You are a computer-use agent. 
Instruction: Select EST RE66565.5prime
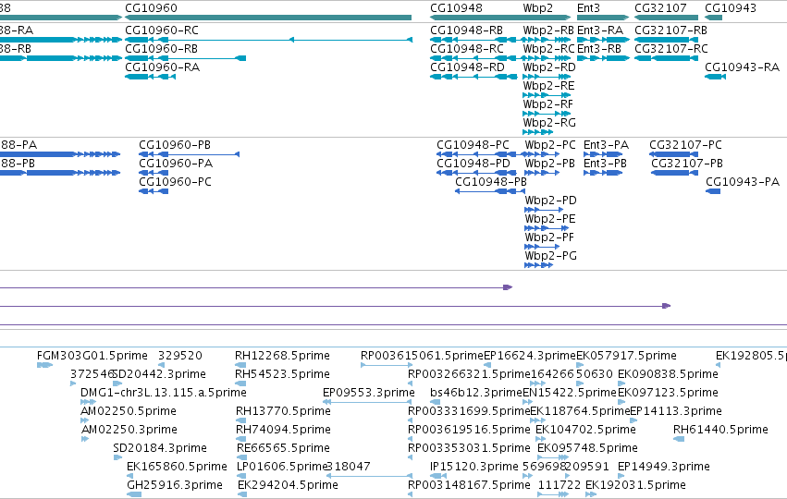283,448
